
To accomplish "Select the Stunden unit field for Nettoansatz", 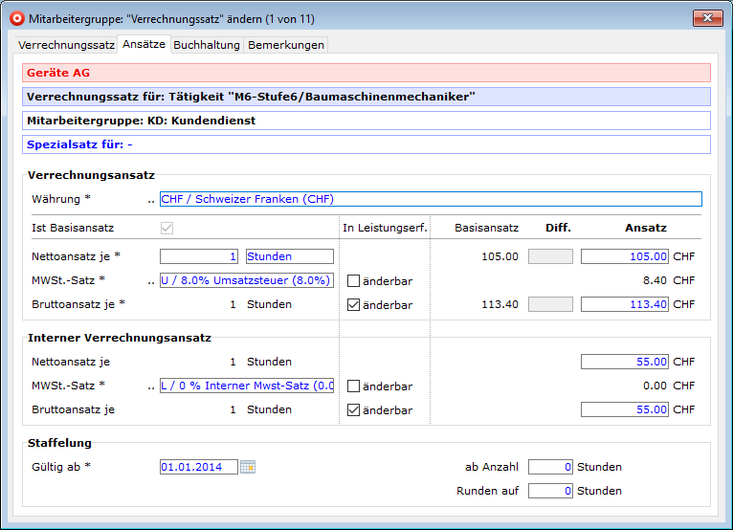I will point(289,256).
